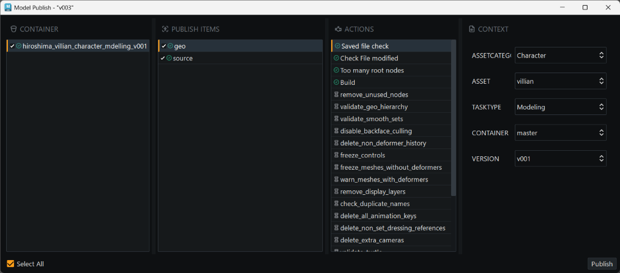
Task: Click success icon next to Too many root nodes
Action: (336, 70)
